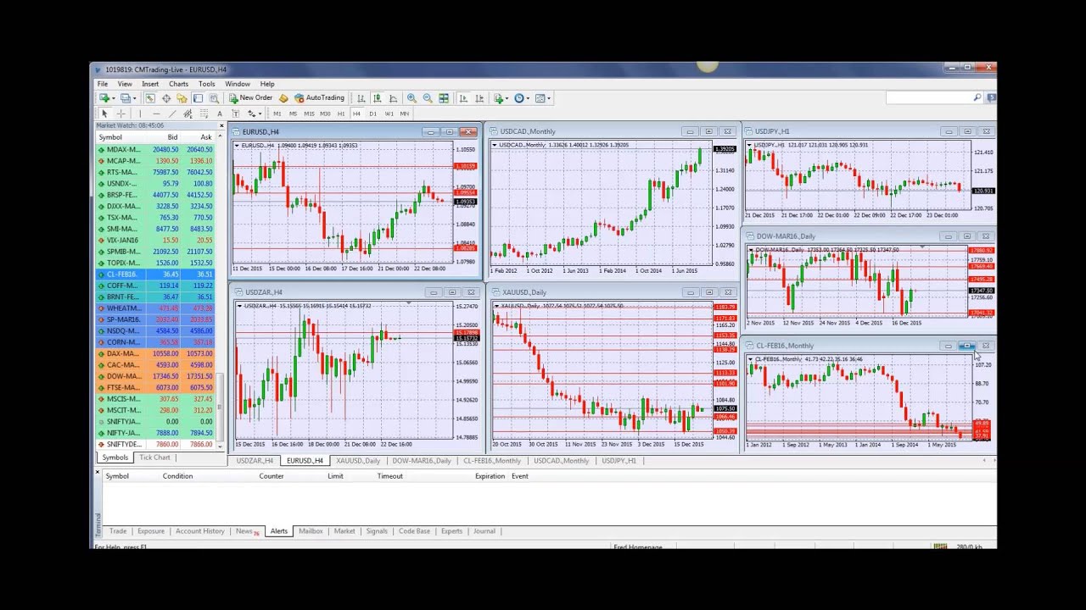Open the File menu
Image resolution: width=1086 pixels, height=610 pixels.
103,84
